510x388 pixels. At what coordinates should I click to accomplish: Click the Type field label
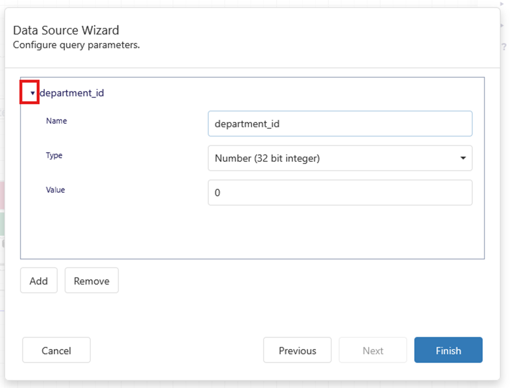tap(54, 155)
